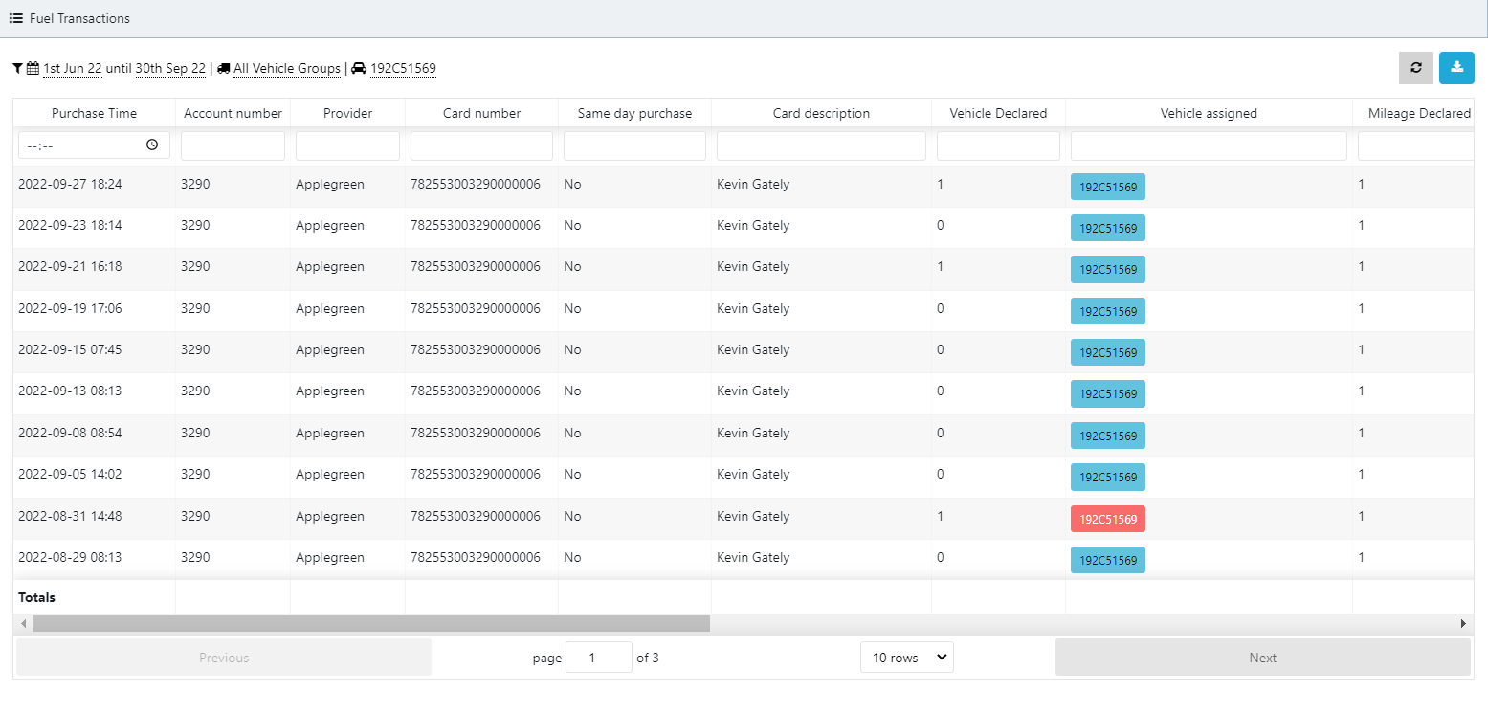The image size is (1488, 715).
Task: Click the funnel filter icon
Action: [x=17, y=69]
